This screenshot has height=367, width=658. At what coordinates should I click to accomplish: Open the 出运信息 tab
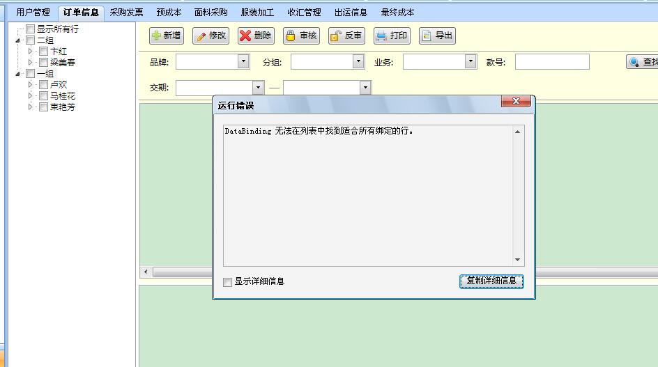click(x=351, y=13)
